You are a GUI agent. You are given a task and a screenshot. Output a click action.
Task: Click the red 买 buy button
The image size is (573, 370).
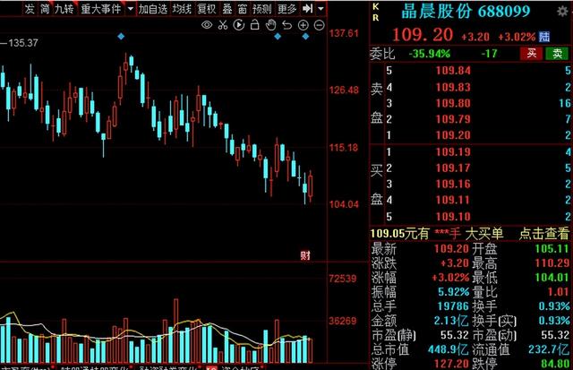532,54
